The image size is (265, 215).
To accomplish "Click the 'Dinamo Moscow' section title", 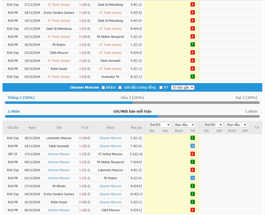I will [x=84, y=87].
